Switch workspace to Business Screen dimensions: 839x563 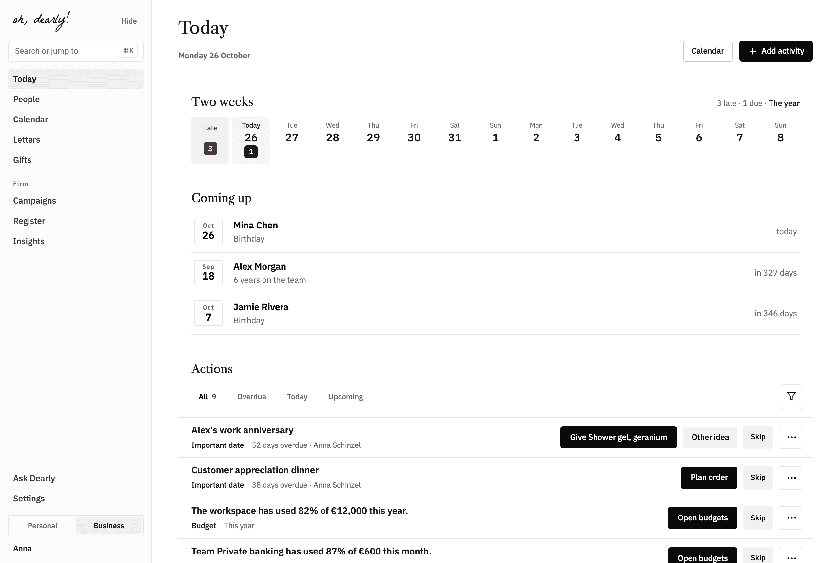pos(108,526)
